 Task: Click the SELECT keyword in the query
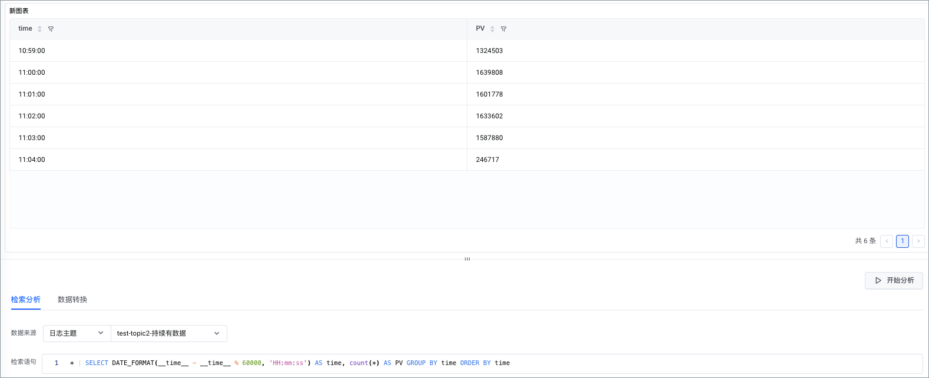tap(97, 363)
